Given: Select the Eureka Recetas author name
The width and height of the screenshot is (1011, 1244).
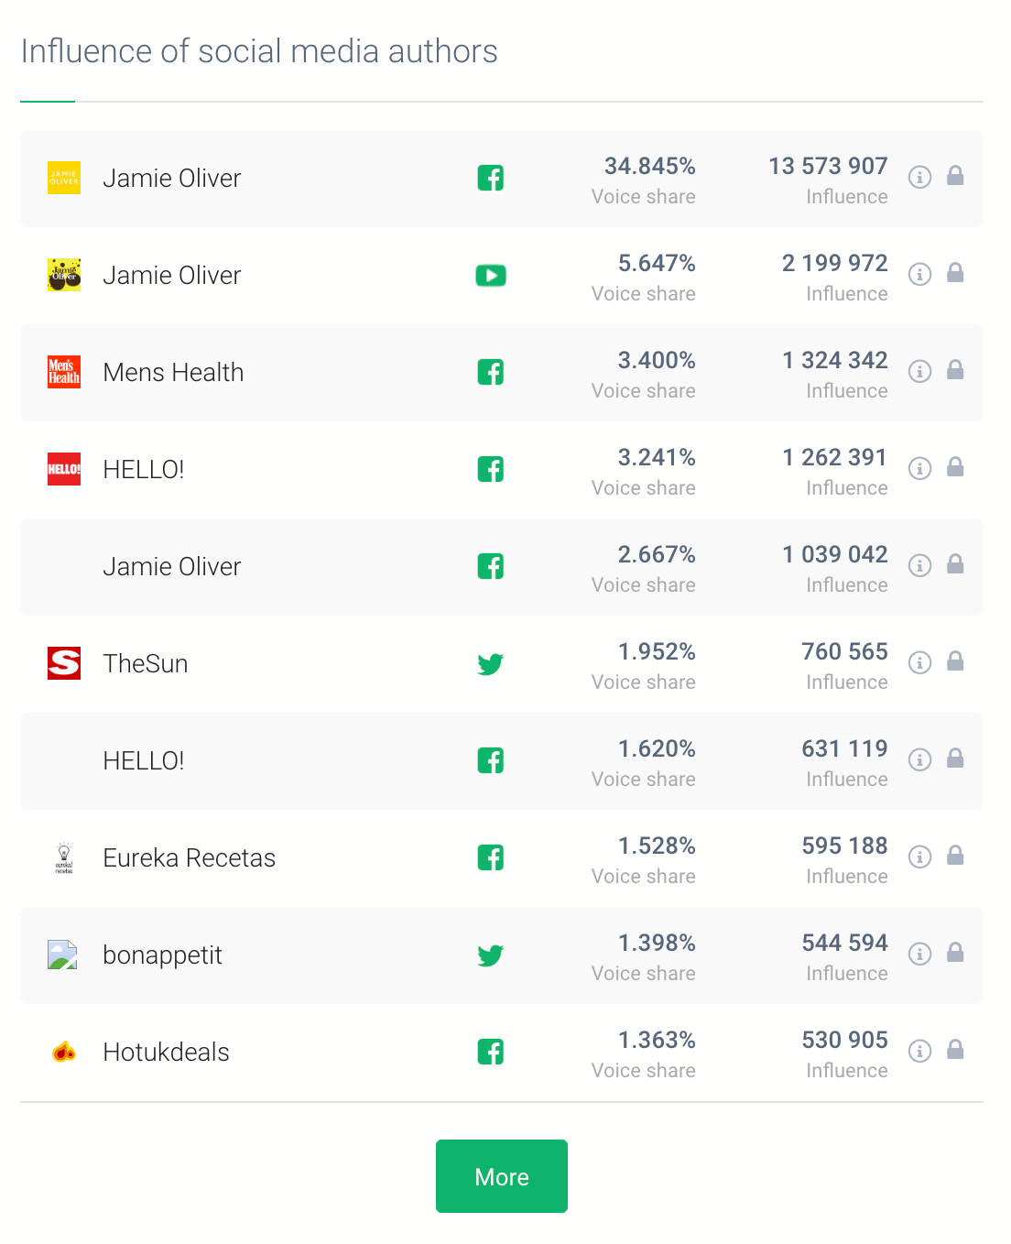Looking at the screenshot, I should coord(190,857).
